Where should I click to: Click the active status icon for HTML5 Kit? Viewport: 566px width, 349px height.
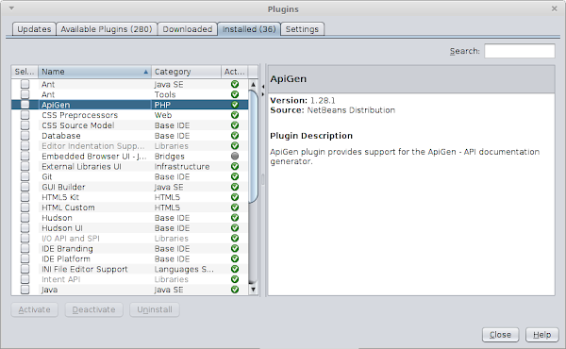[x=235, y=197]
